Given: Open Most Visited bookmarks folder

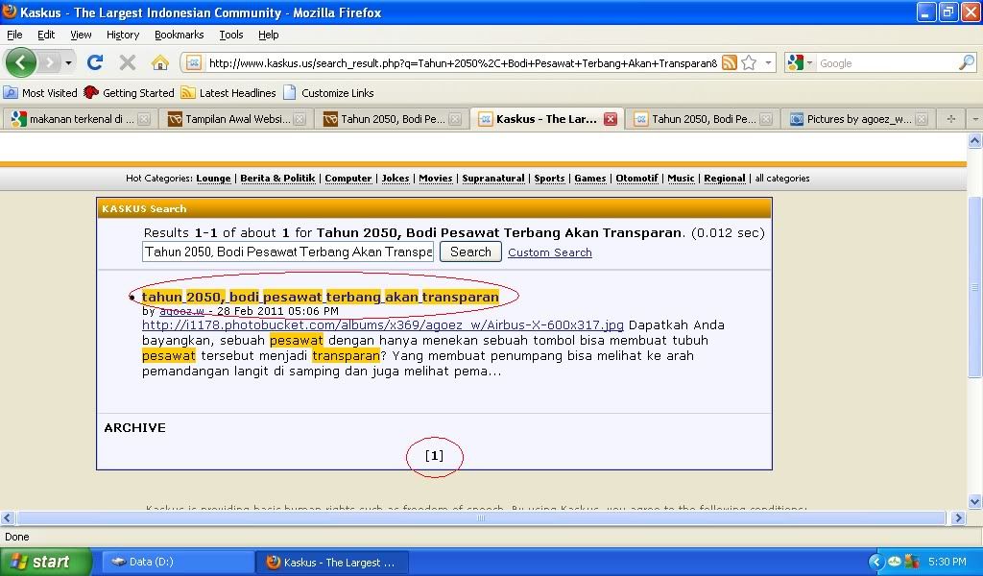Looking at the screenshot, I should click(x=40, y=93).
